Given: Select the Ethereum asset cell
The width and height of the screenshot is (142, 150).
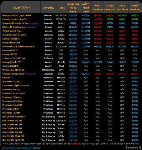Looking at the screenshot, I should (x=61, y=121).
